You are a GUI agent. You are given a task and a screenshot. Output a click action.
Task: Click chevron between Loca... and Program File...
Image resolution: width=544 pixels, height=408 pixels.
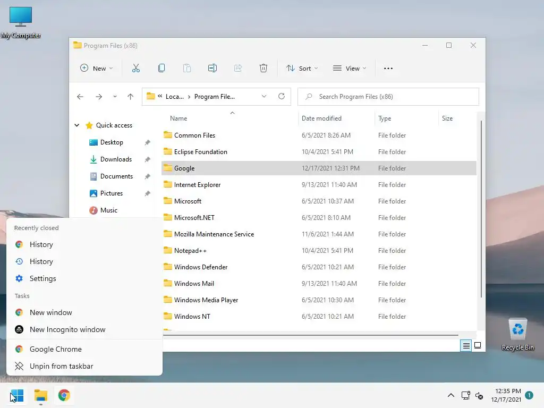pyautogui.click(x=189, y=97)
